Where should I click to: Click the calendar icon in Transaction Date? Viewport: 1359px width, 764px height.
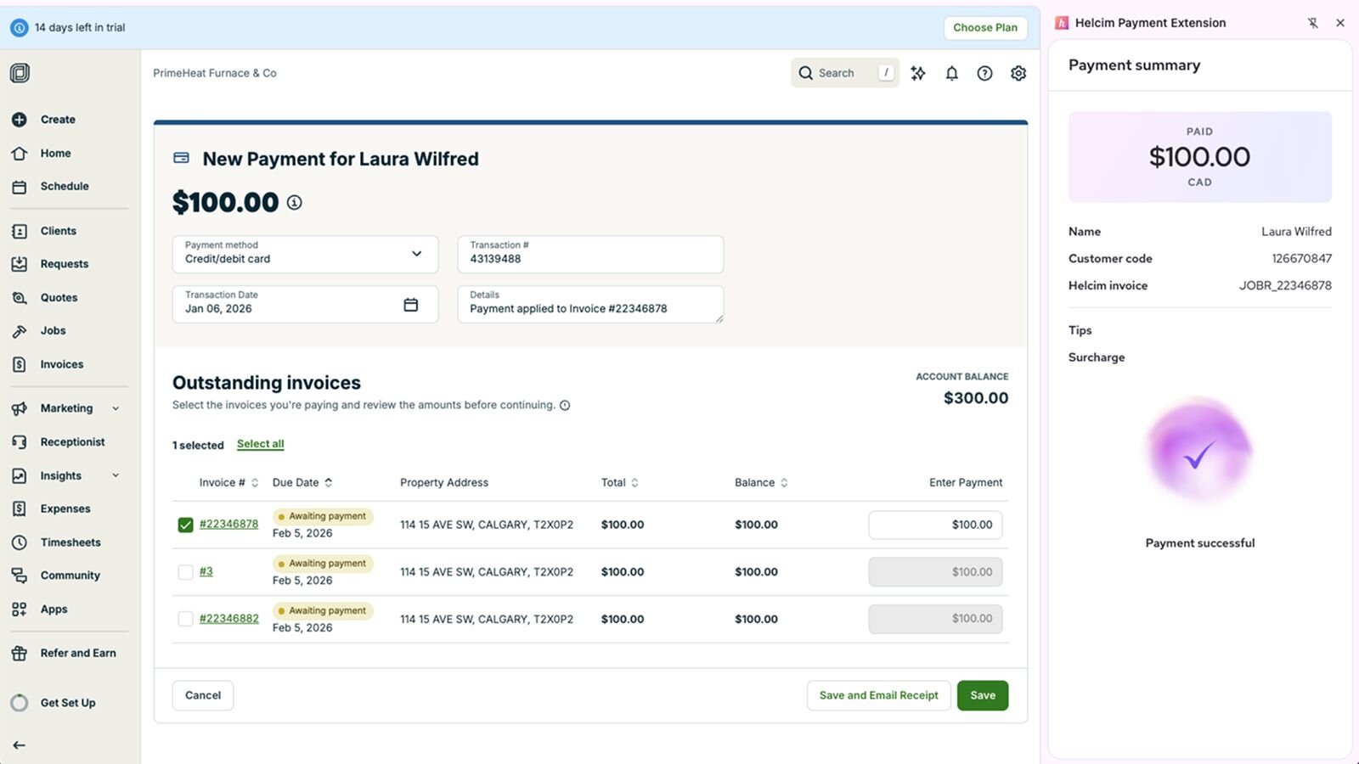[410, 305]
